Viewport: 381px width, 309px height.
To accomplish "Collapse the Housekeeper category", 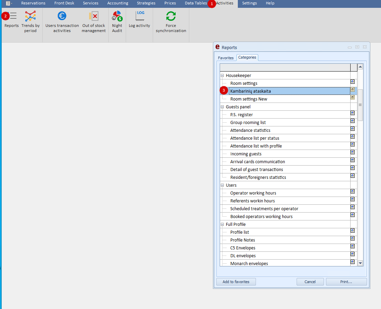I will pos(222,76).
